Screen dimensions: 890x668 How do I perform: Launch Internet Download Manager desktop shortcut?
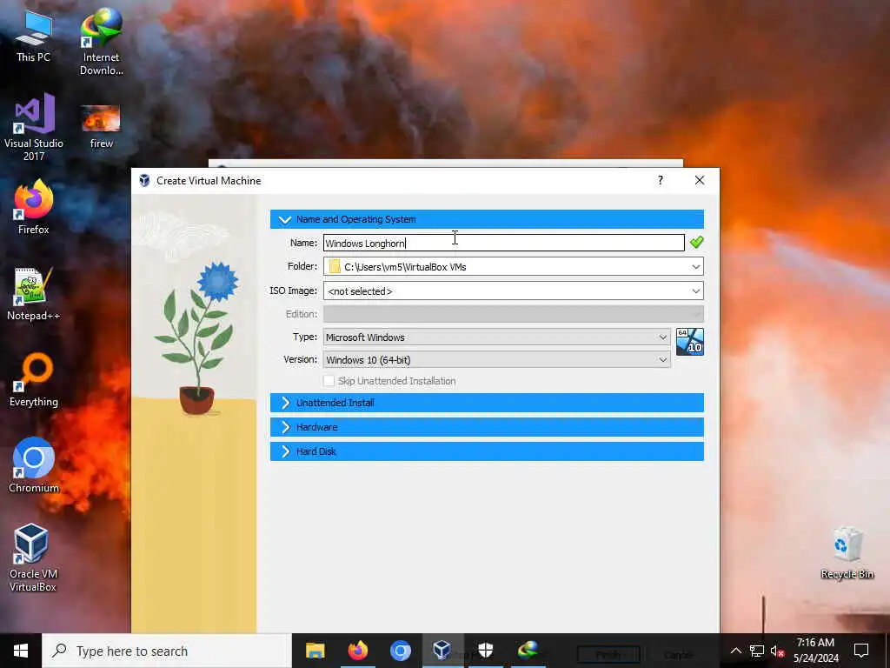(101, 42)
